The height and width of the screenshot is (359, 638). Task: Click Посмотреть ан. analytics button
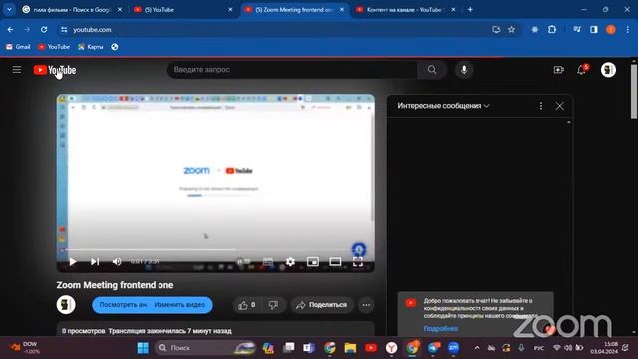pos(123,305)
